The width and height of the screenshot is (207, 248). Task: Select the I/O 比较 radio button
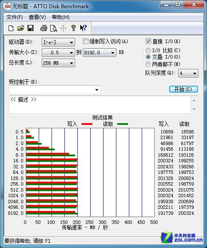(148, 50)
